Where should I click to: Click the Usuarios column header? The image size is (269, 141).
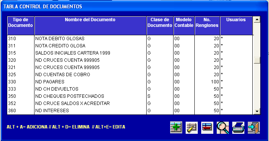click(236, 26)
